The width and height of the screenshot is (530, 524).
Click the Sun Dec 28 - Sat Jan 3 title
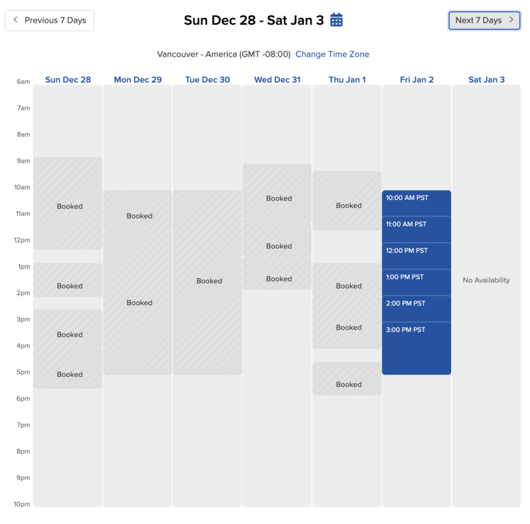[254, 20]
